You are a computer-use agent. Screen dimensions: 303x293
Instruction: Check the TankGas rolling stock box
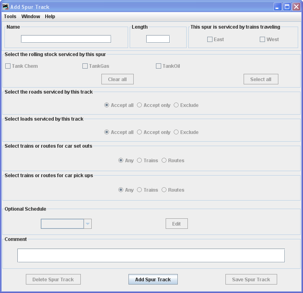pyautogui.click(x=85, y=66)
